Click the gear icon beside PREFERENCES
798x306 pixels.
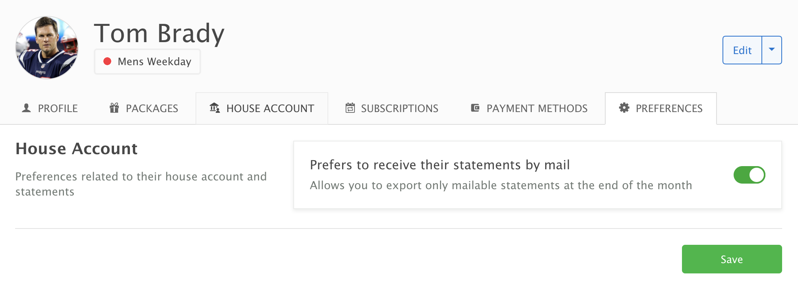624,108
